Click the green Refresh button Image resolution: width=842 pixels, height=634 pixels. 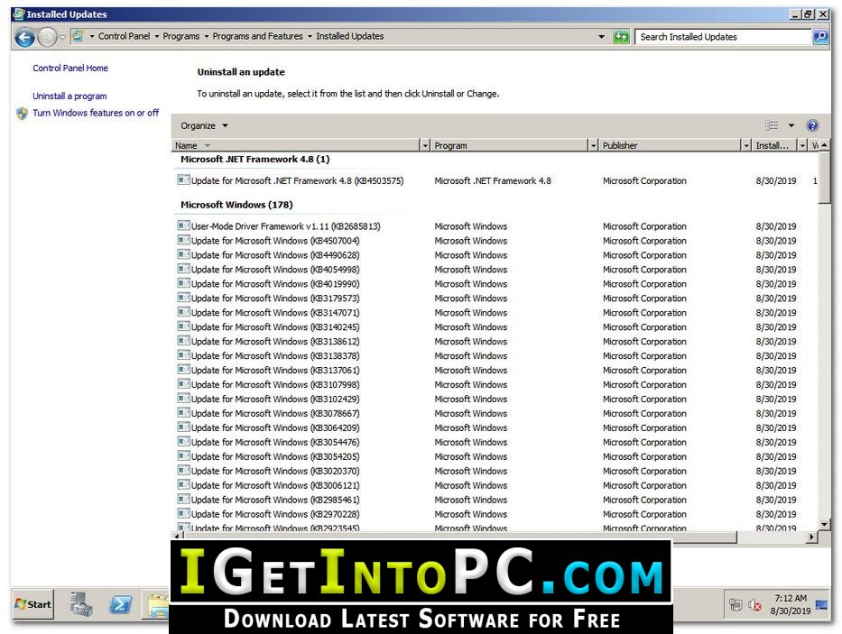tap(621, 36)
